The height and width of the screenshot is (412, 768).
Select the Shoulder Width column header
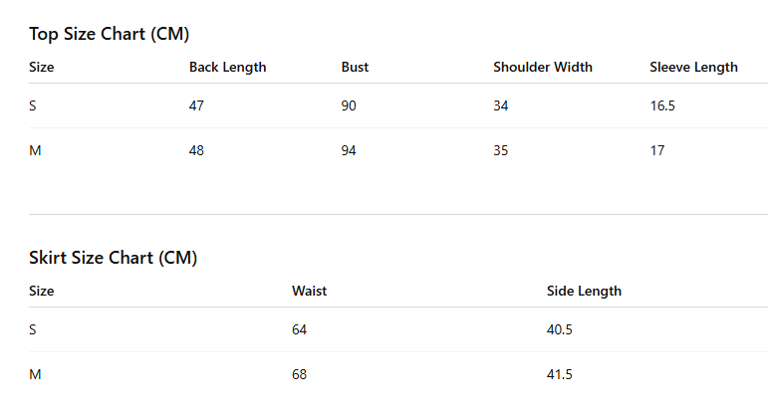click(x=543, y=67)
